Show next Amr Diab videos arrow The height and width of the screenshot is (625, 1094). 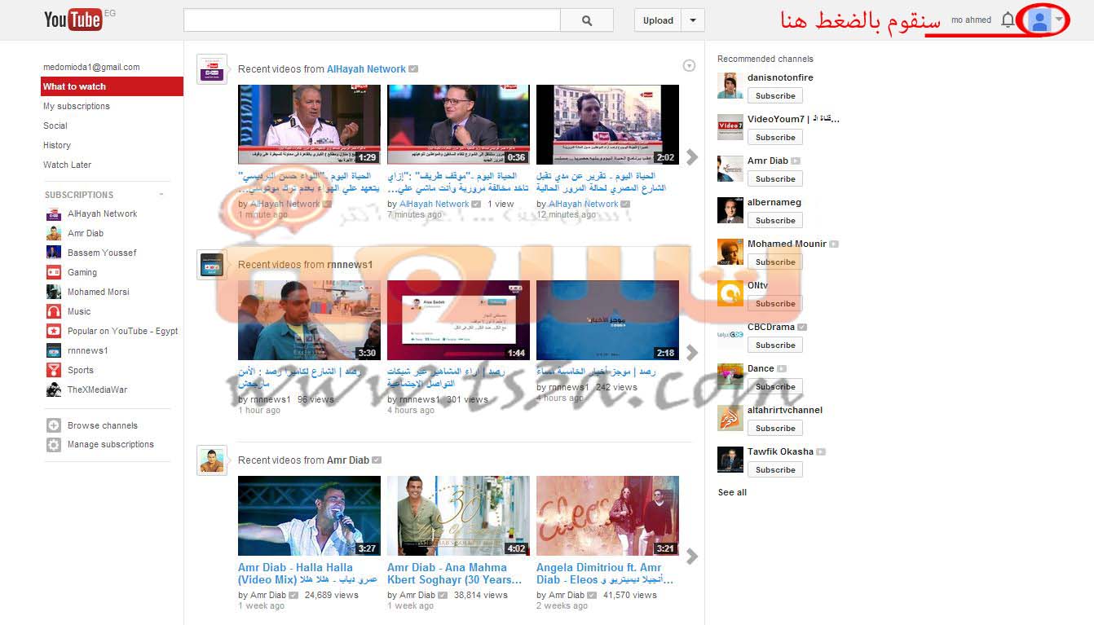pos(692,556)
